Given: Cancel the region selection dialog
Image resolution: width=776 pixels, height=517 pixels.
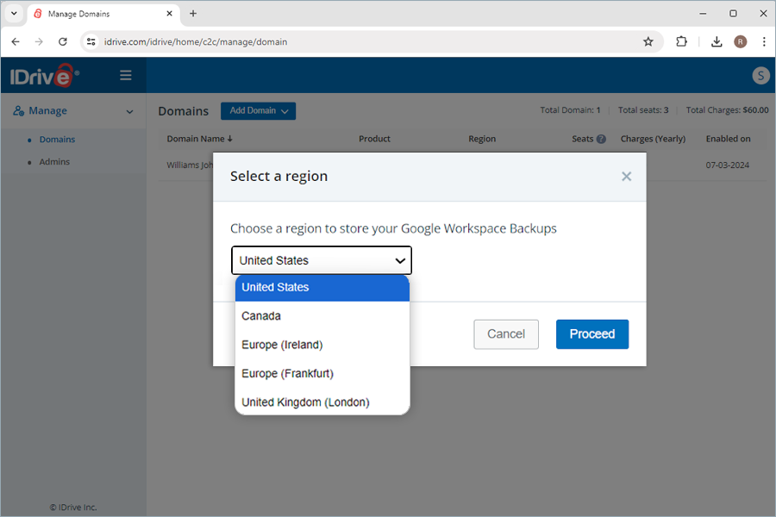Looking at the screenshot, I should point(505,333).
